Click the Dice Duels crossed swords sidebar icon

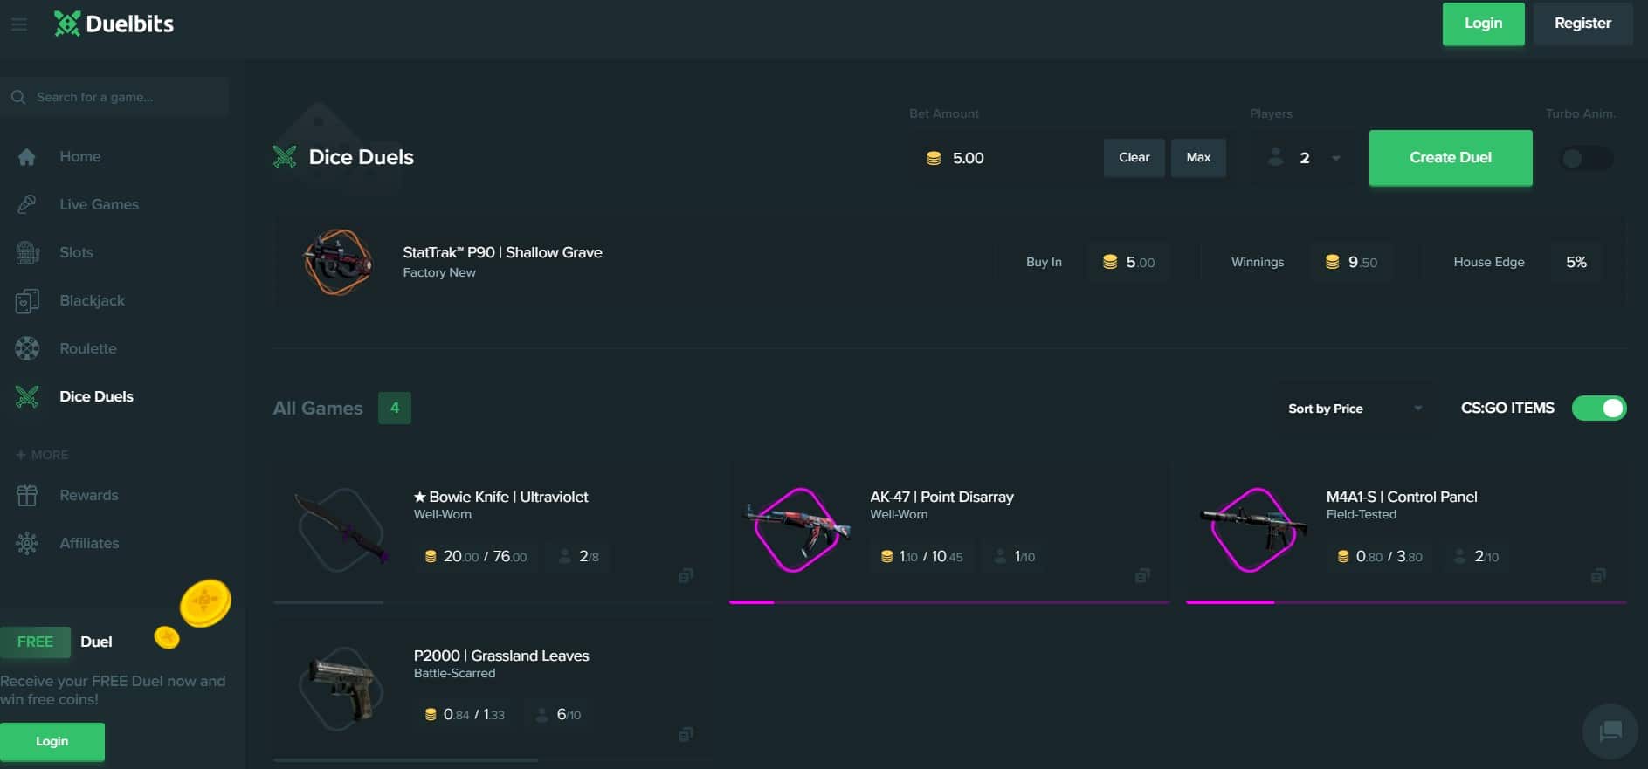pos(27,396)
